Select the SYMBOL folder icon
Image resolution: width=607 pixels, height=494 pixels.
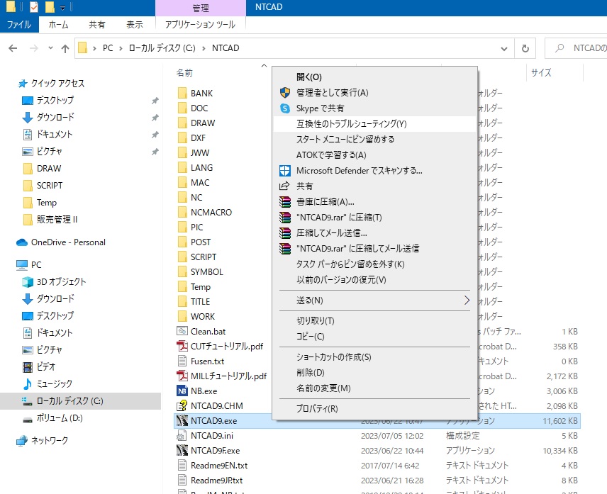pos(182,272)
